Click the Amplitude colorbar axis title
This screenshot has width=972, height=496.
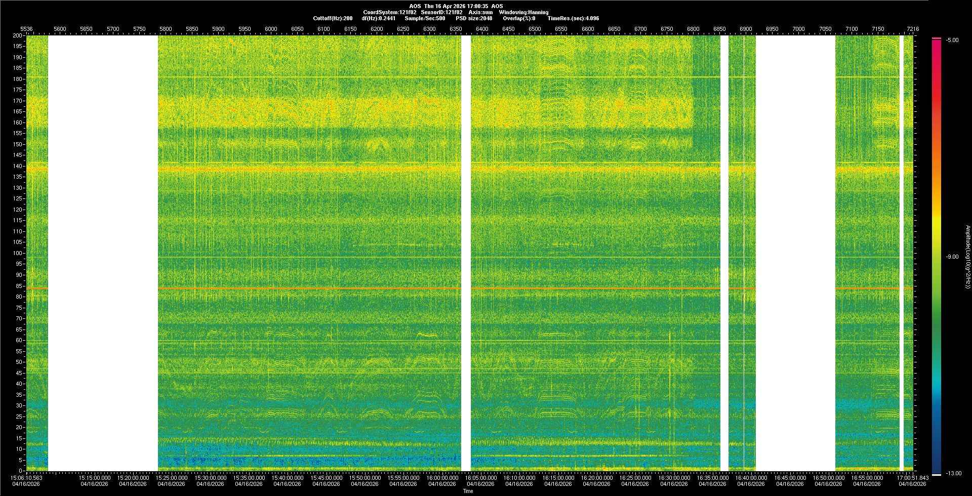(967, 257)
